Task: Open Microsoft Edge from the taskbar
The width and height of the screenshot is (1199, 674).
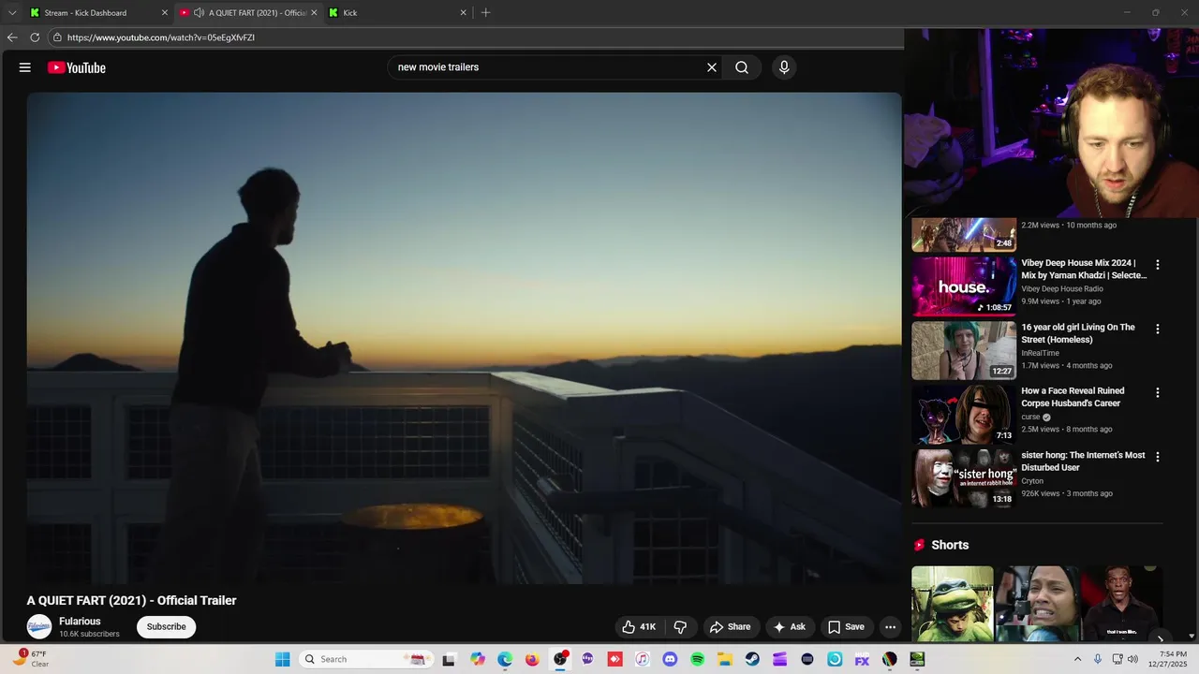Action: coord(505,659)
